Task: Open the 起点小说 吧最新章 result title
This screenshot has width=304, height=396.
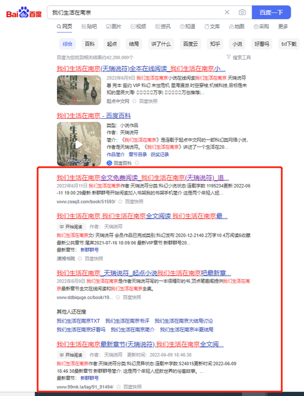Action: coord(144,273)
